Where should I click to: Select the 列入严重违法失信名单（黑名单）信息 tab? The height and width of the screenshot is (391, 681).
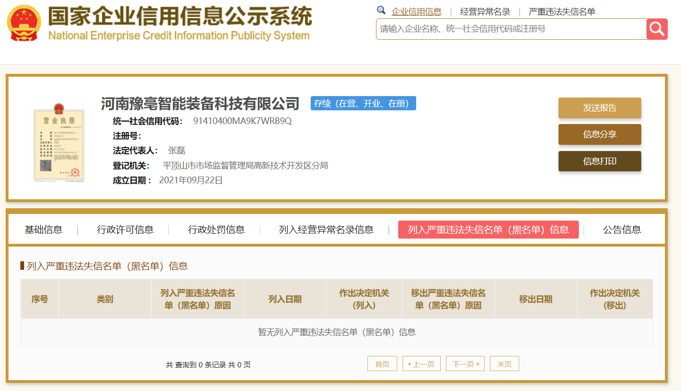(489, 230)
